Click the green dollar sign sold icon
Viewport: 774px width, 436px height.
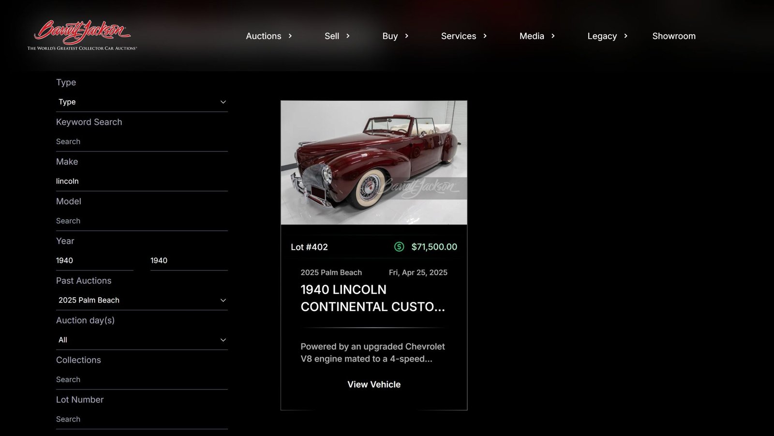(x=399, y=247)
